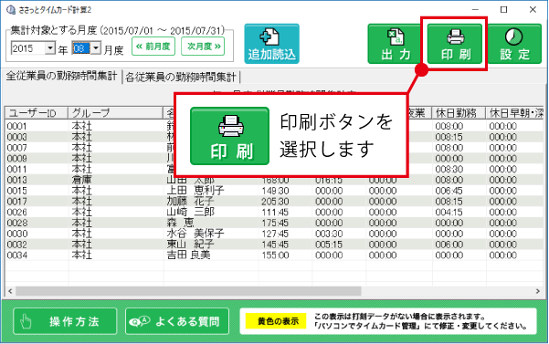Open the よくある質問 FAQ button
549x344 pixels.
[177, 321]
